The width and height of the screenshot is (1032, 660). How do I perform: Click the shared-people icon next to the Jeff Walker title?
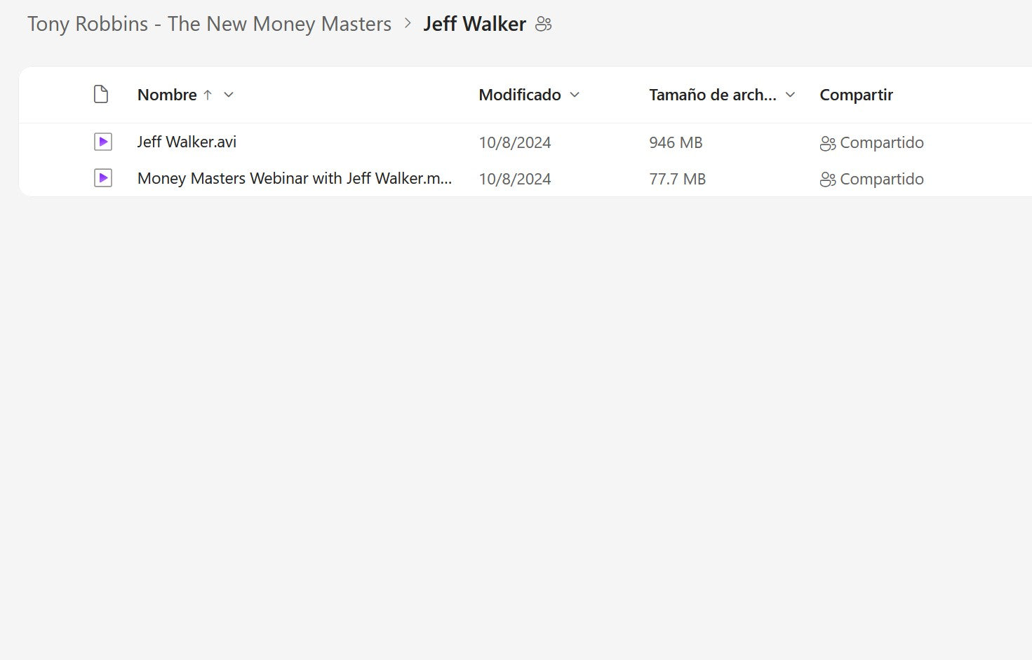pyautogui.click(x=543, y=25)
